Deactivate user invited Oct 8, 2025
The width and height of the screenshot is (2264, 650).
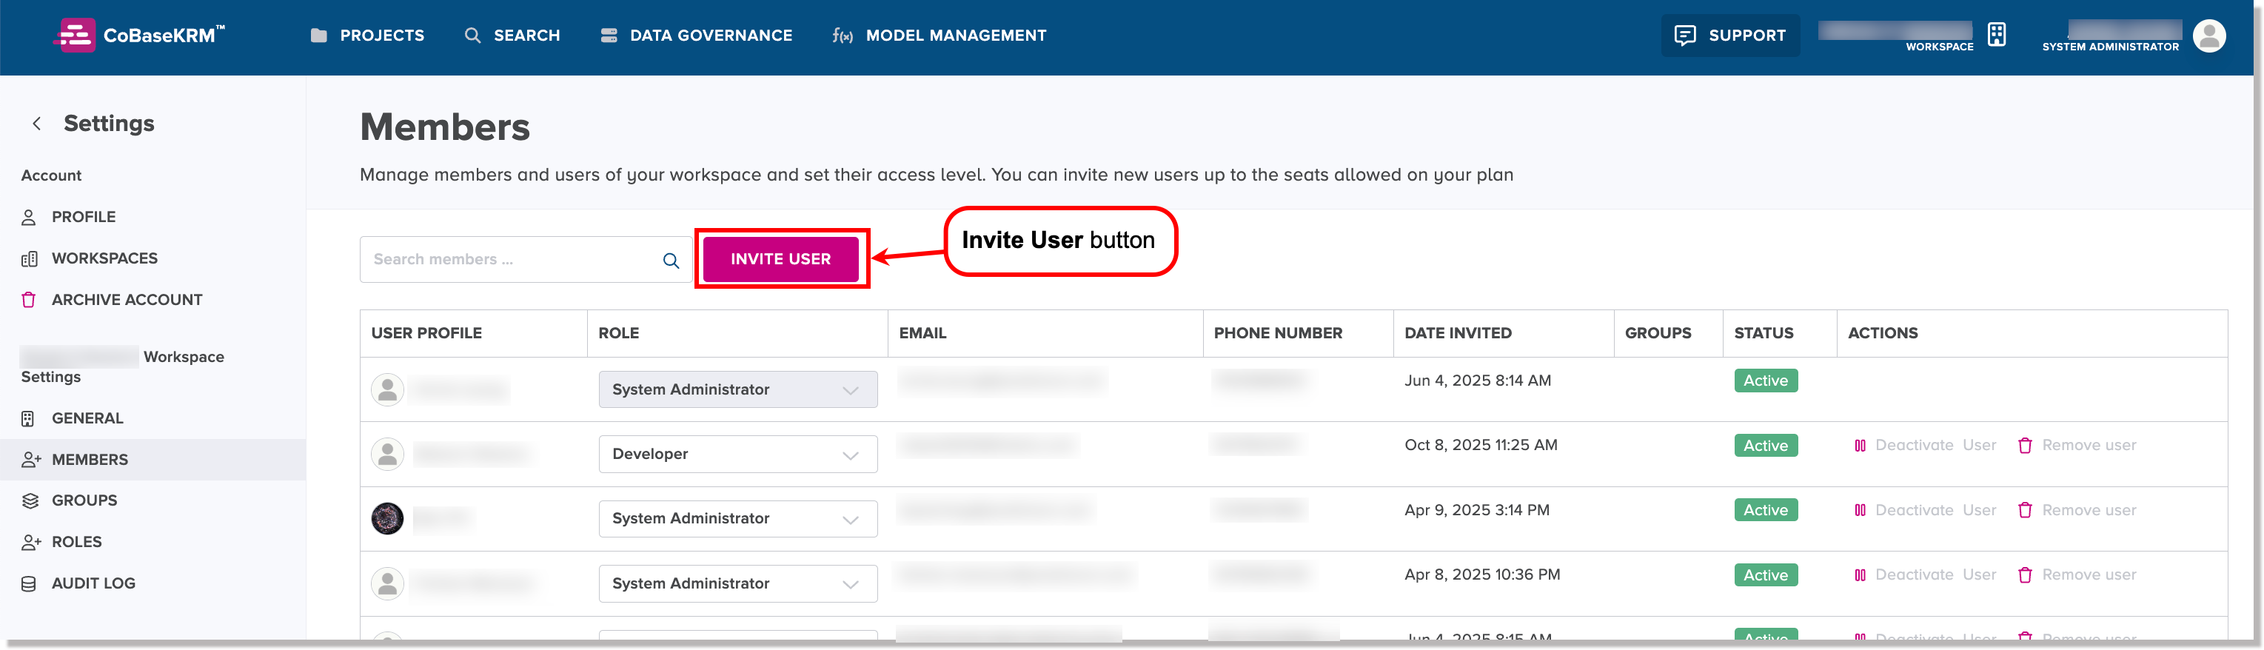[1925, 446]
